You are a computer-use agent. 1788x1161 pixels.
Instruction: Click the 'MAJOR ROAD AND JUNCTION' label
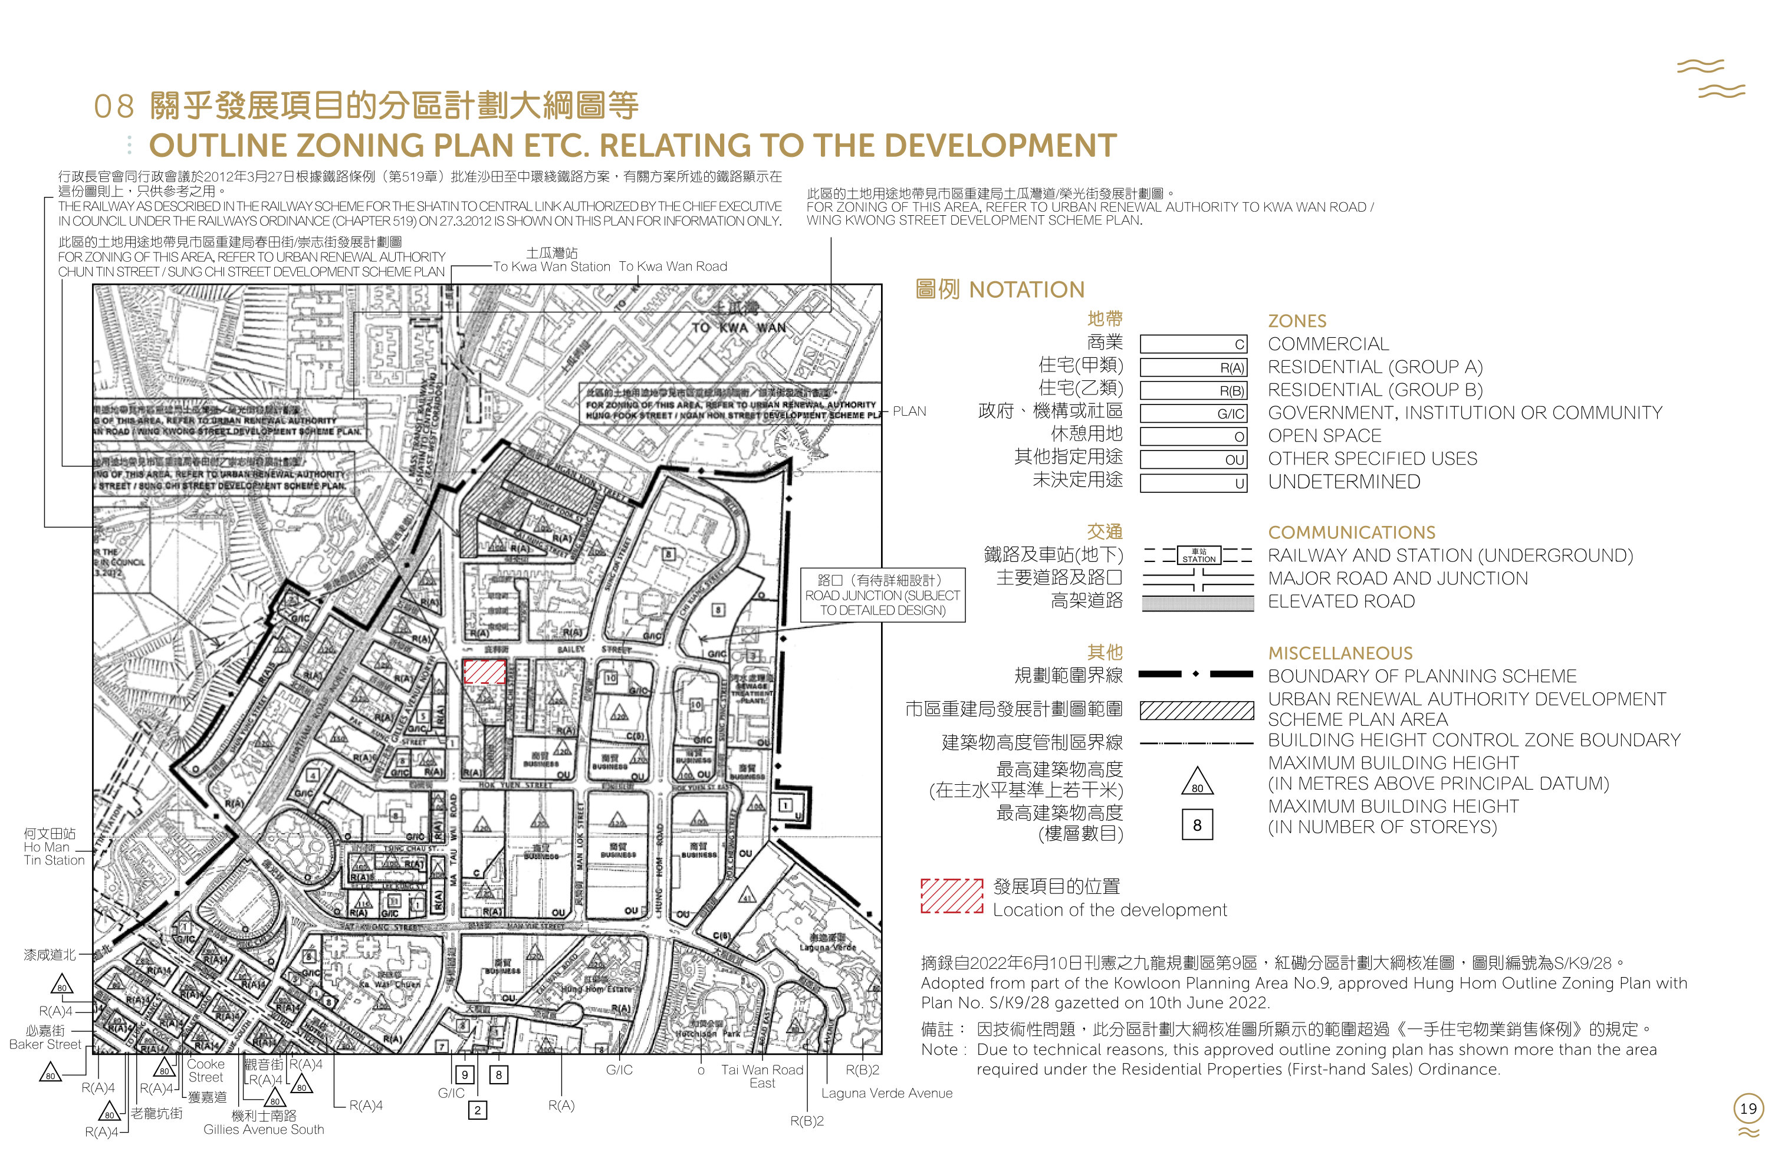[1398, 578]
